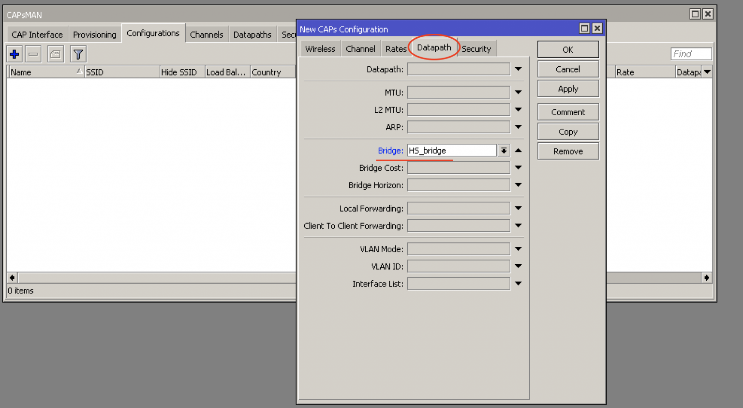Open column chooser dropdown in table header
The height and width of the screenshot is (408, 743).
pos(707,72)
